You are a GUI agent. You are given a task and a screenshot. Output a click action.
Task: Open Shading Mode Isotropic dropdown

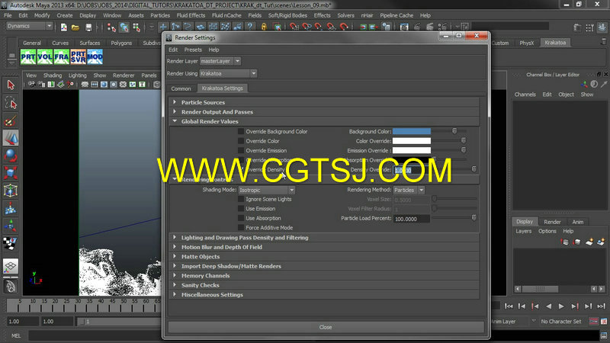[266, 190]
